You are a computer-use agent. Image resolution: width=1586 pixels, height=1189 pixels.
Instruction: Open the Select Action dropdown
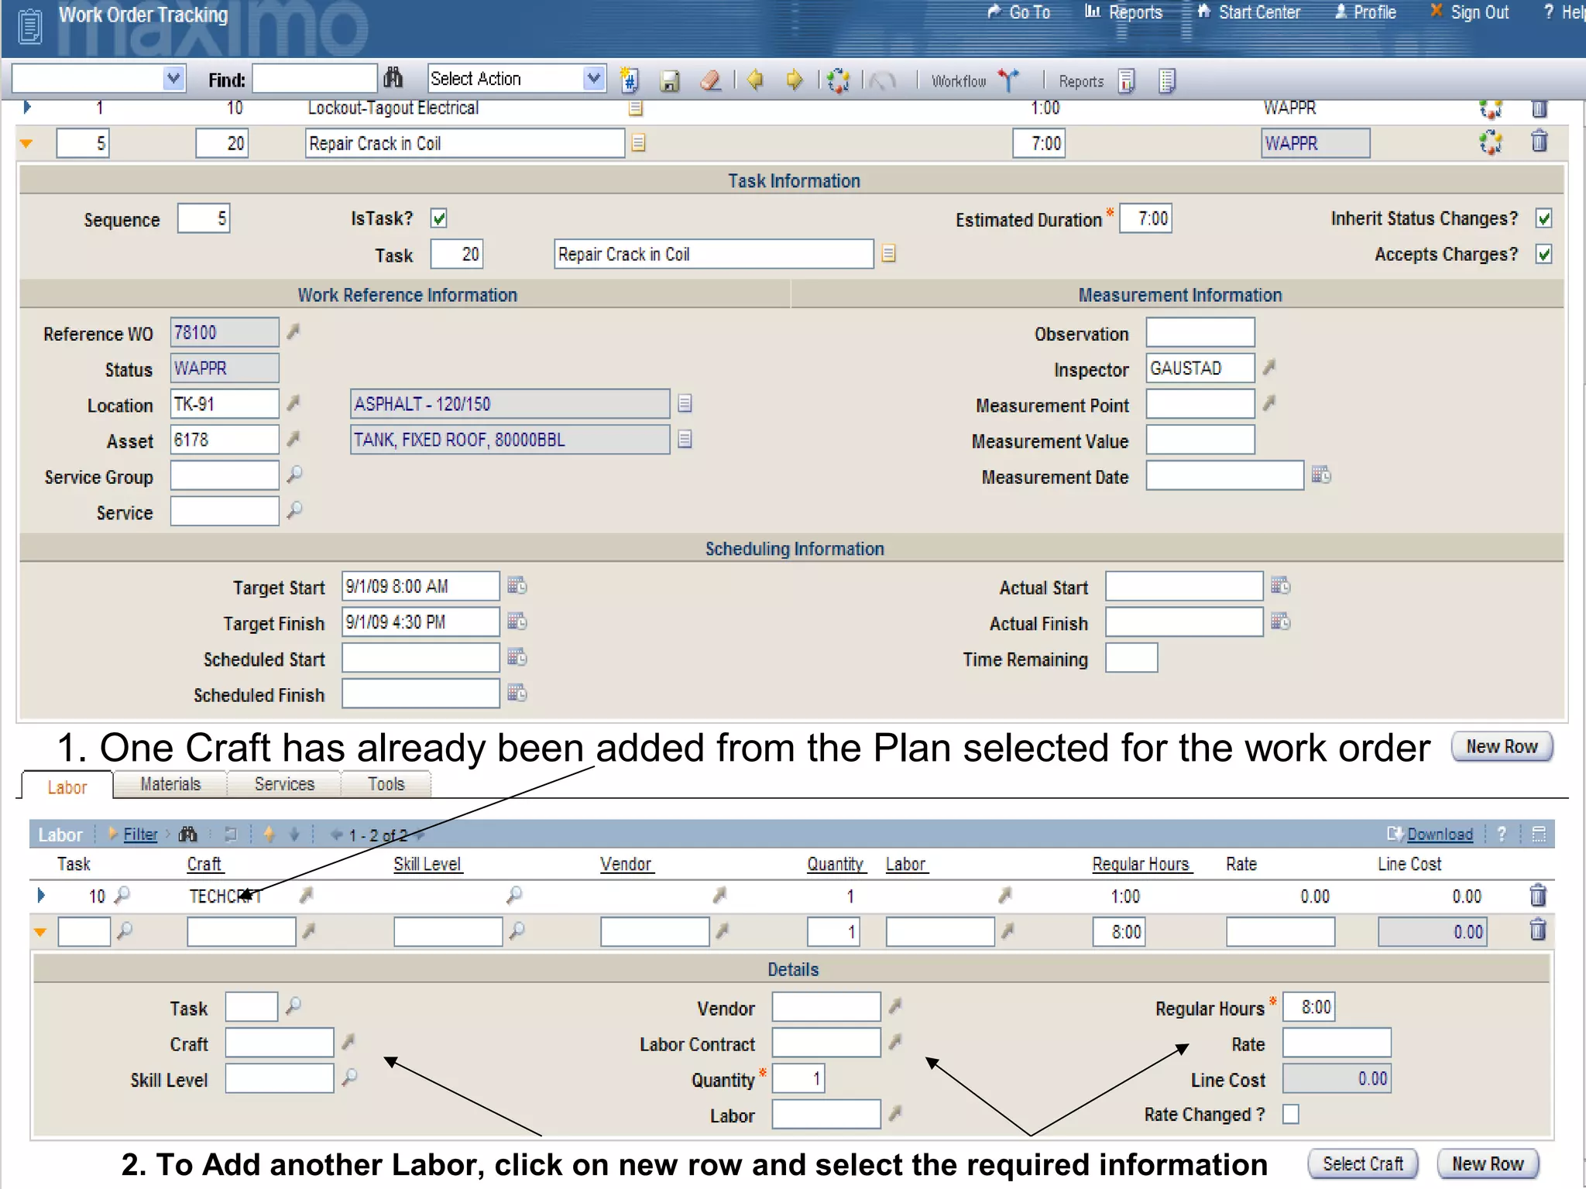593,78
